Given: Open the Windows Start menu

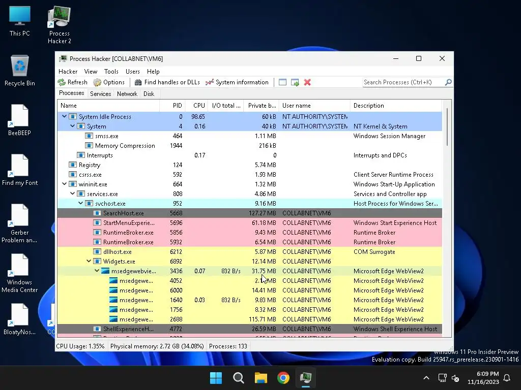Looking at the screenshot, I should coord(216,378).
